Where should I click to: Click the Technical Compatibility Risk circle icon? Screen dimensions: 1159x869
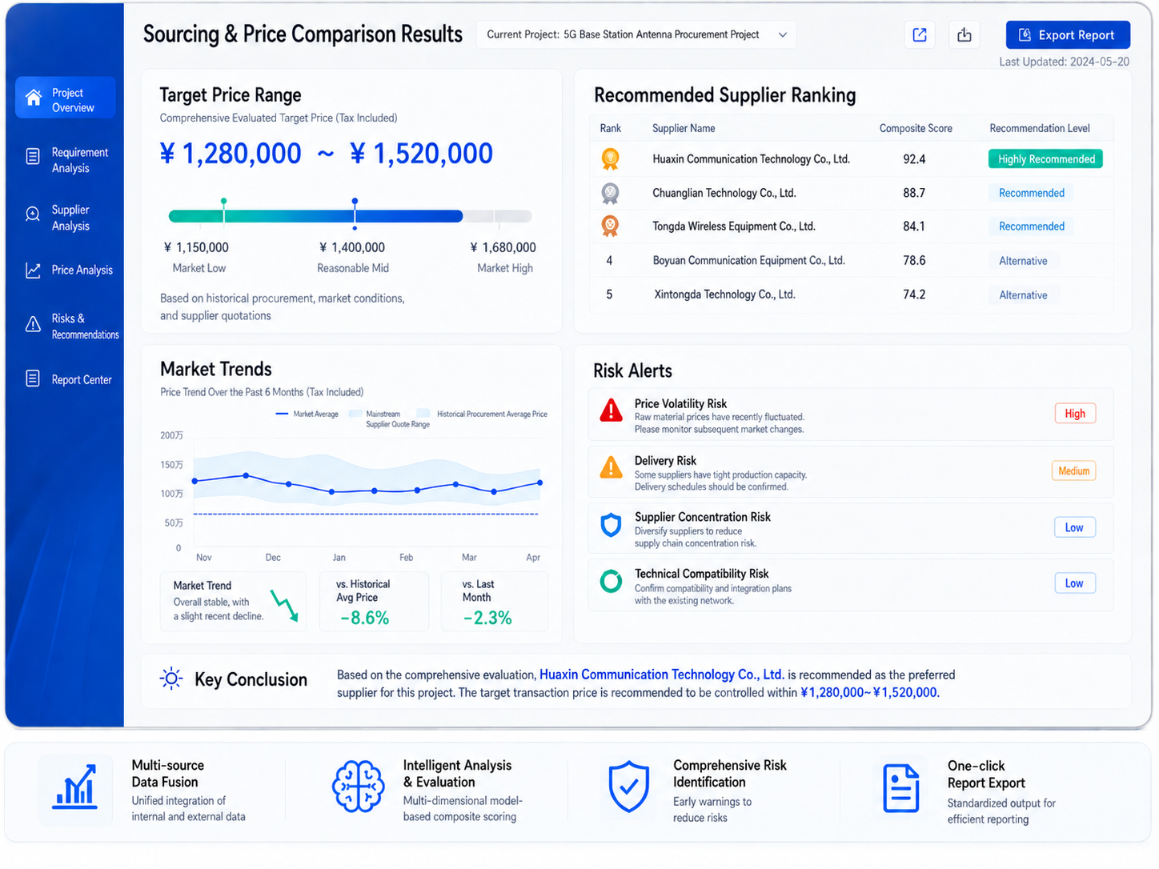pyautogui.click(x=612, y=581)
